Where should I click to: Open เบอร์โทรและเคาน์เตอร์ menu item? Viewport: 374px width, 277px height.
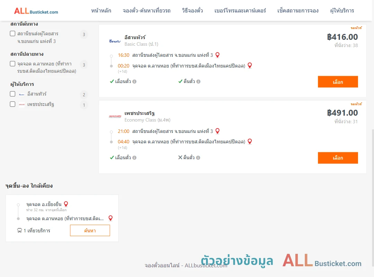point(240,11)
